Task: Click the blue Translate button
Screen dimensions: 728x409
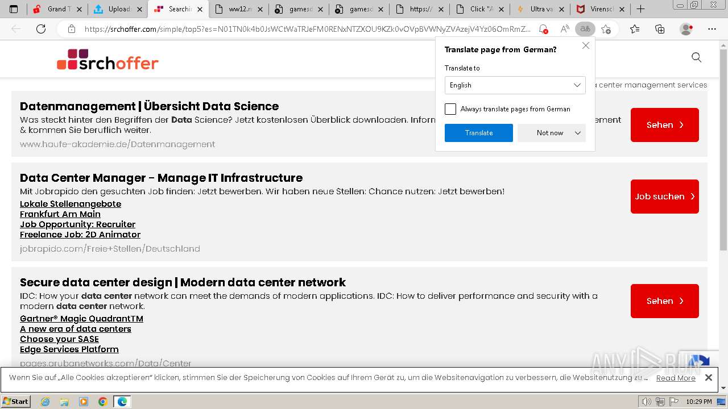Action: click(479, 133)
